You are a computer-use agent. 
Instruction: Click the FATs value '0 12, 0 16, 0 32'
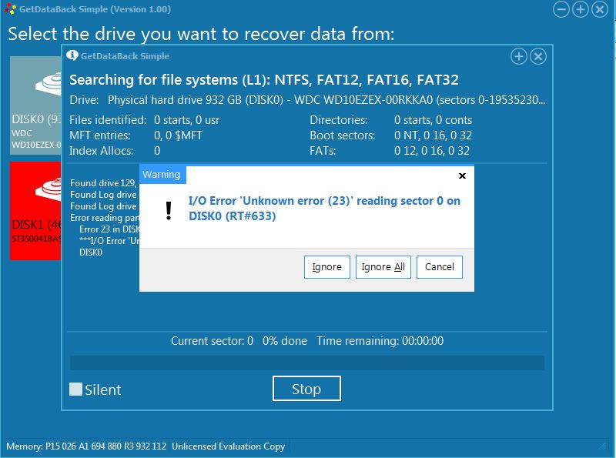click(432, 150)
